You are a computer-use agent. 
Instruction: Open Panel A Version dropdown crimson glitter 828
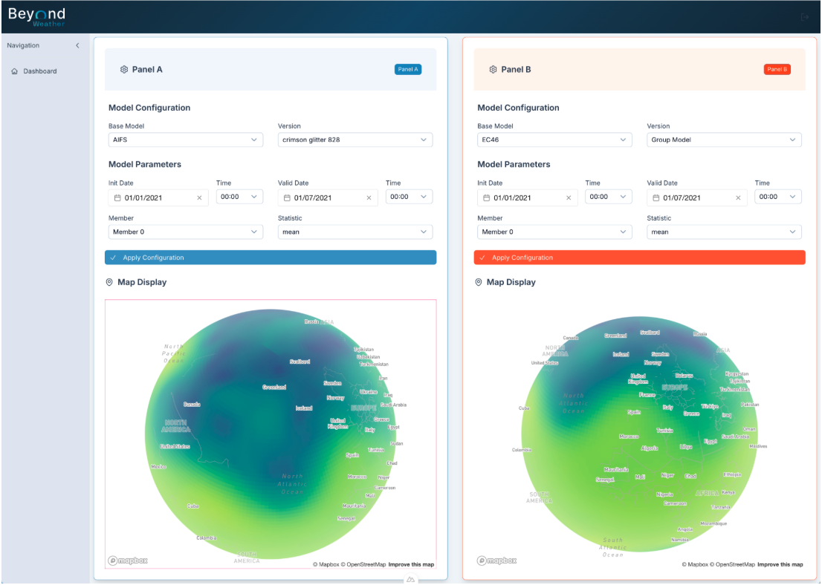pyautogui.click(x=355, y=140)
